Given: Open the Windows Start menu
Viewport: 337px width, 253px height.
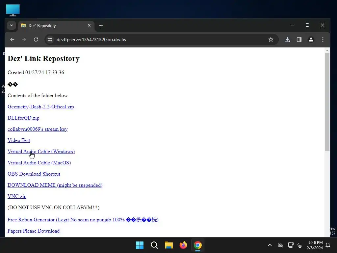Looking at the screenshot, I should (140, 245).
